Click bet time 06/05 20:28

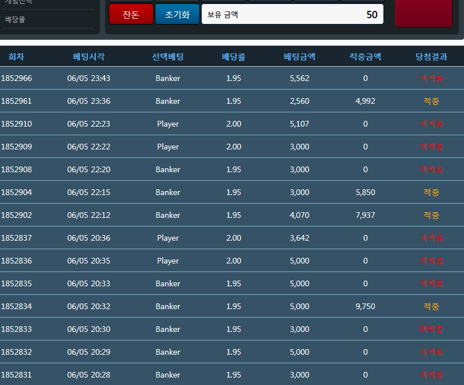click(x=89, y=375)
